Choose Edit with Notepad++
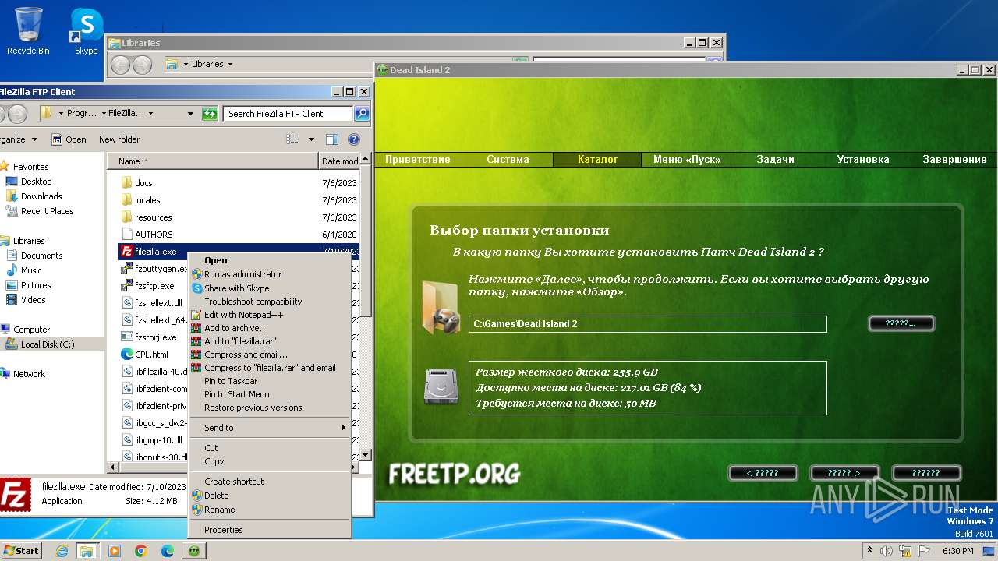 [x=270, y=315]
